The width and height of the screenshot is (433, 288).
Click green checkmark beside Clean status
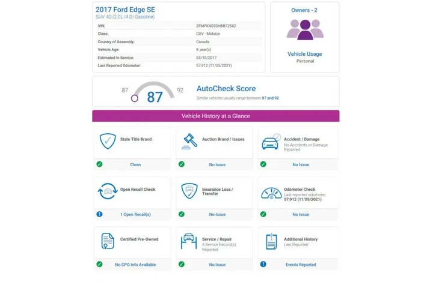[x=99, y=164]
